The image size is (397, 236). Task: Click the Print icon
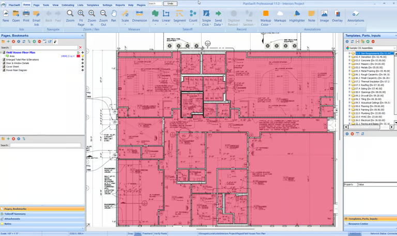tap(26, 16)
